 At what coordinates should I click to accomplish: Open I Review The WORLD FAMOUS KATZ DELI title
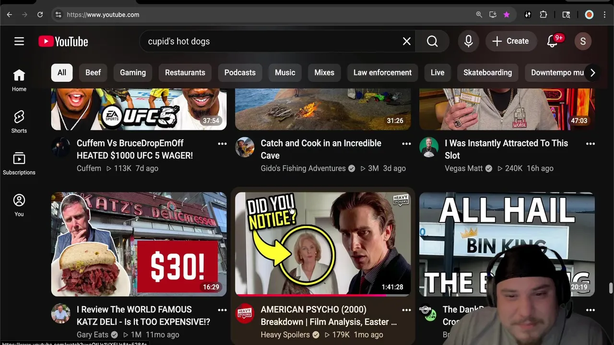[143, 315]
